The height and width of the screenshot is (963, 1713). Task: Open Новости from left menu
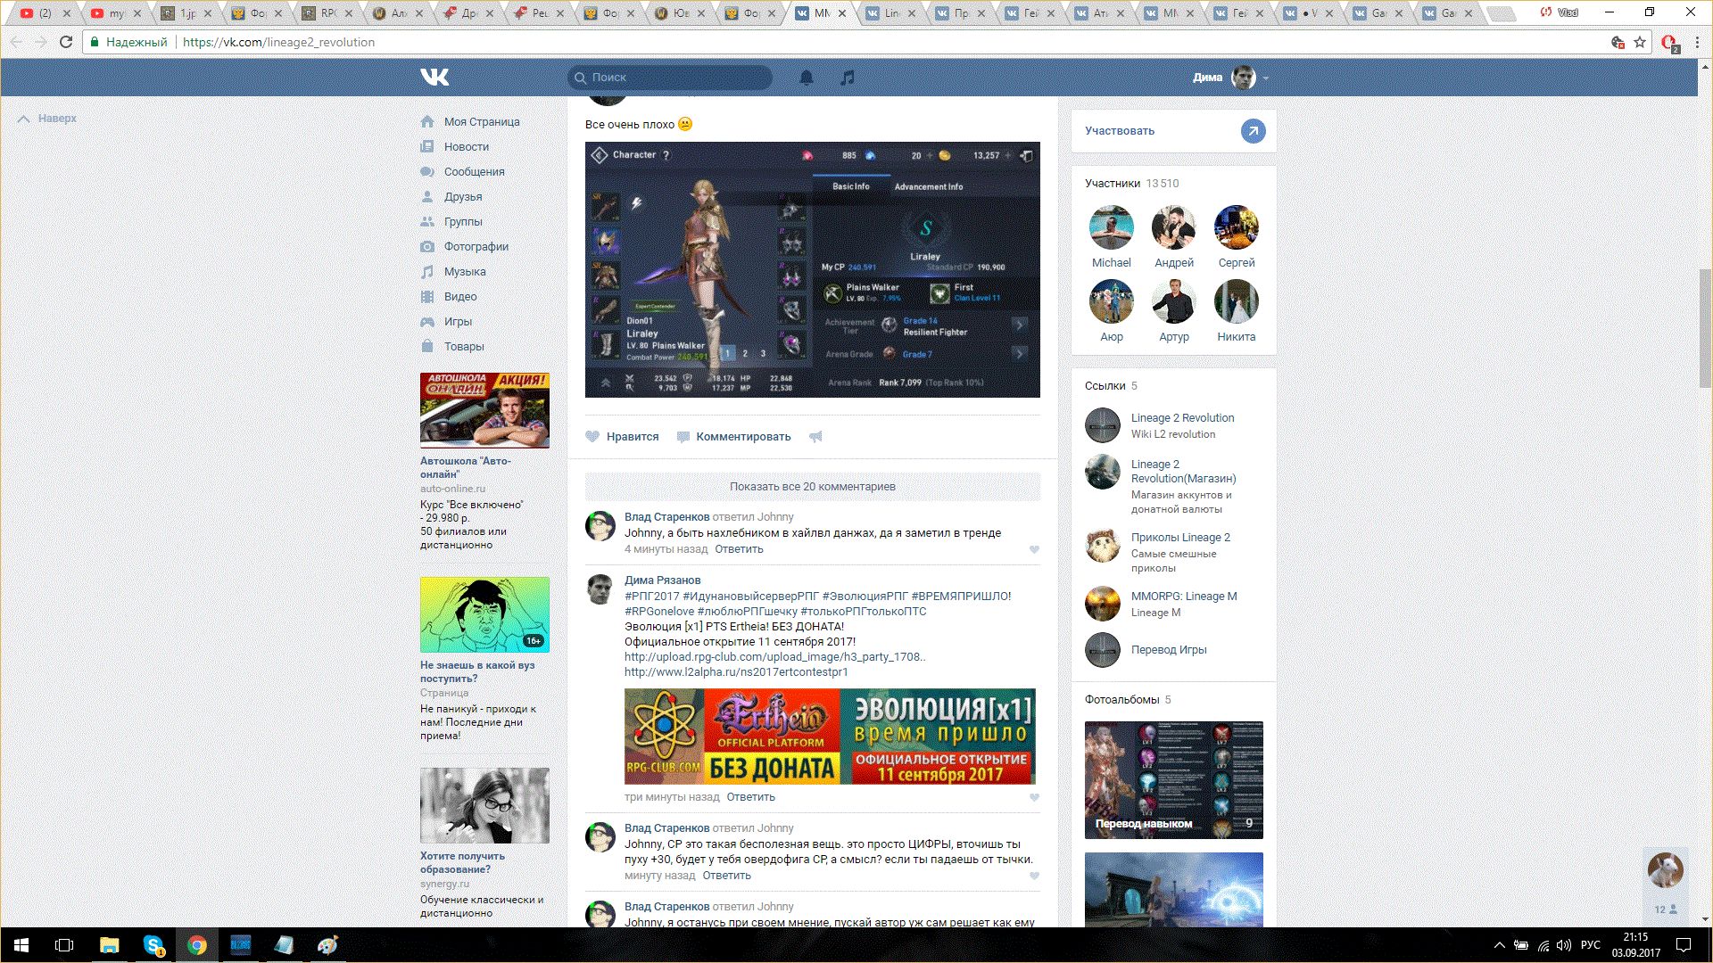467,147
